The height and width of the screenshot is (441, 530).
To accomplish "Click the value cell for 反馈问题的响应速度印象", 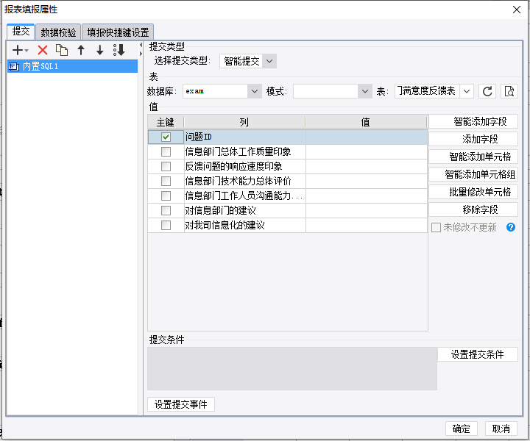I will [367, 166].
